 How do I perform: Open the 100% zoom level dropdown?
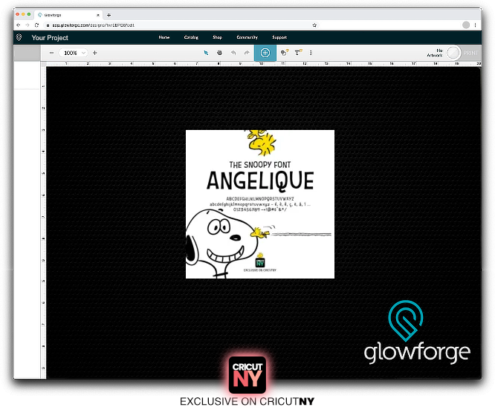coord(74,53)
